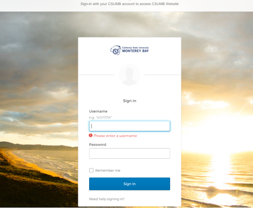Click the default user avatar placeholder

(x=129, y=74)
